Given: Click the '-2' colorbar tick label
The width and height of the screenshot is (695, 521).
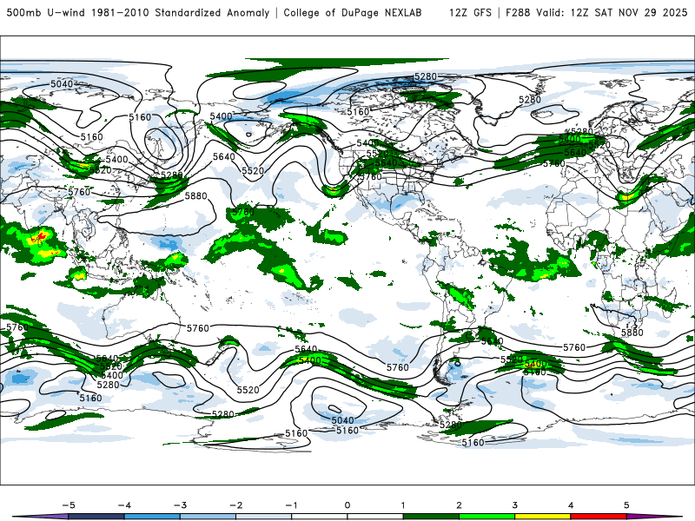Looking at the screenshot, I should pos(235,505).
